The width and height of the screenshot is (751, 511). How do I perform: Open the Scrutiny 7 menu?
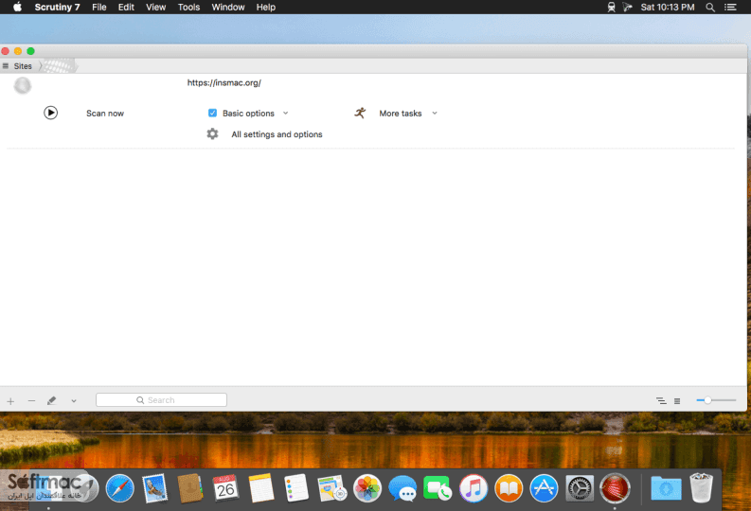(57, 8)
